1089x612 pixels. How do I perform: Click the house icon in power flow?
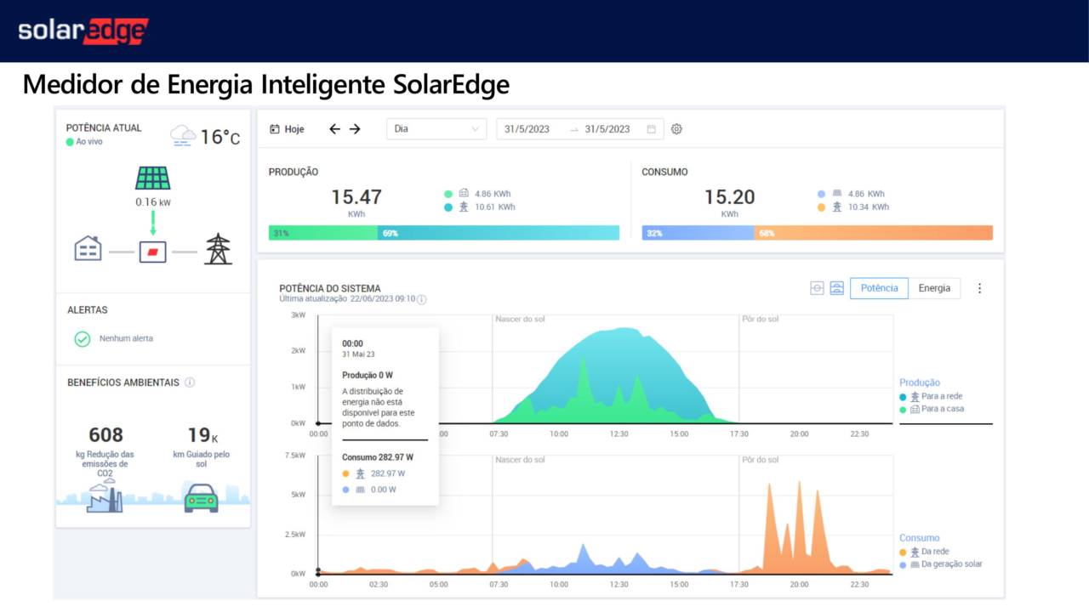click(x=88, y=249)
